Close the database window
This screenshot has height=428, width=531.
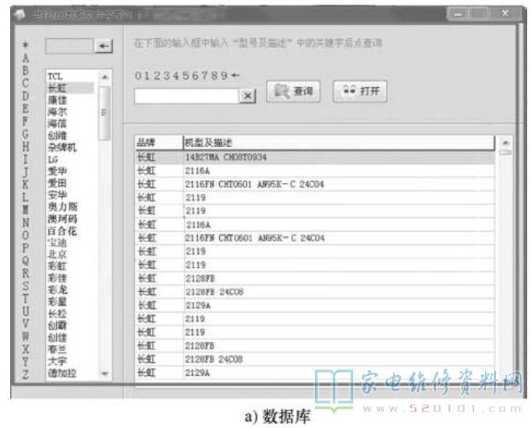(505, 14)
